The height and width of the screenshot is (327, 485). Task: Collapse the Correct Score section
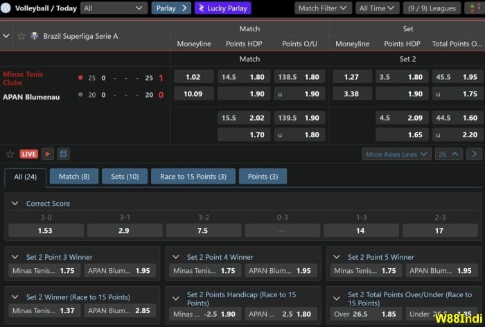tap(15, 203)
